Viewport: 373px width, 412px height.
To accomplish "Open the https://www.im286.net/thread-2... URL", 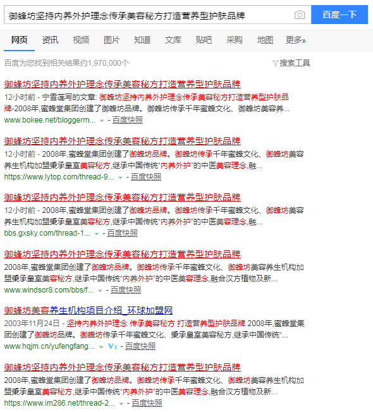I will (59, 403).
